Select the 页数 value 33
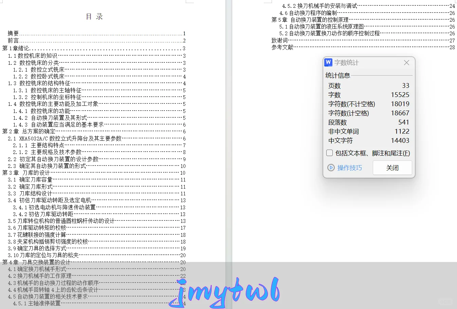457x309 pixels. pos(406,85)
